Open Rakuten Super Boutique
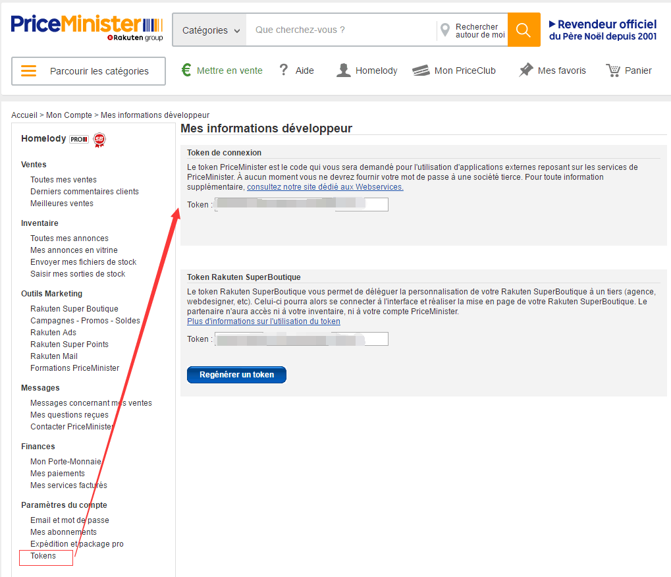The height and width of the screenshot is (577, 671). (74, 309)
